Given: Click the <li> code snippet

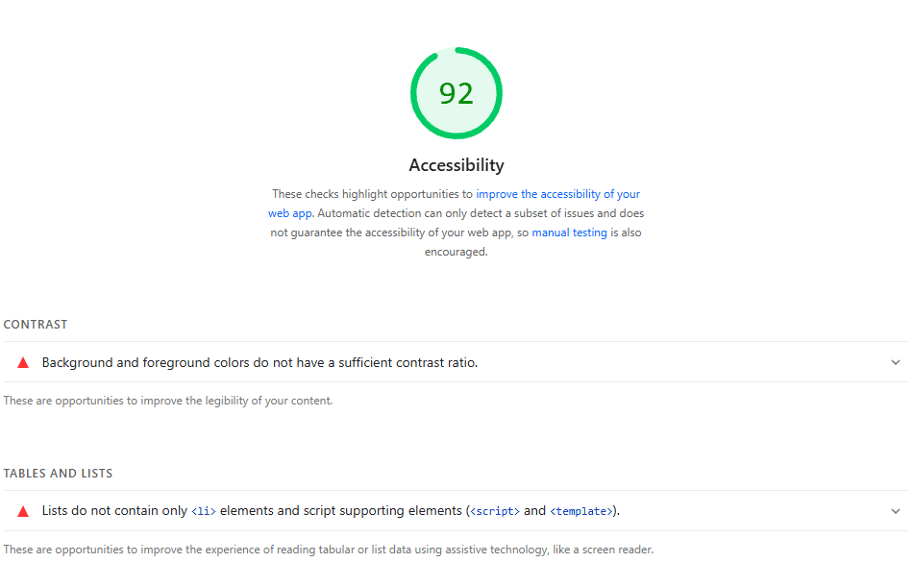Looking at the screenshot, I should tap(204, 511).
